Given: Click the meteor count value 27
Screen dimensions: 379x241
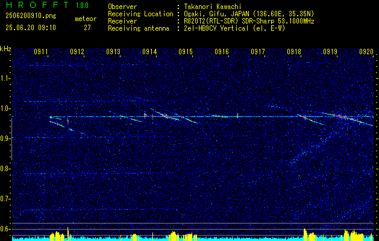Looking at the screenshot, I should [87, 28].
